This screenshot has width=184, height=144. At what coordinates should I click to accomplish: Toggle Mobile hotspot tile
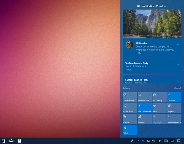point(174,119)
